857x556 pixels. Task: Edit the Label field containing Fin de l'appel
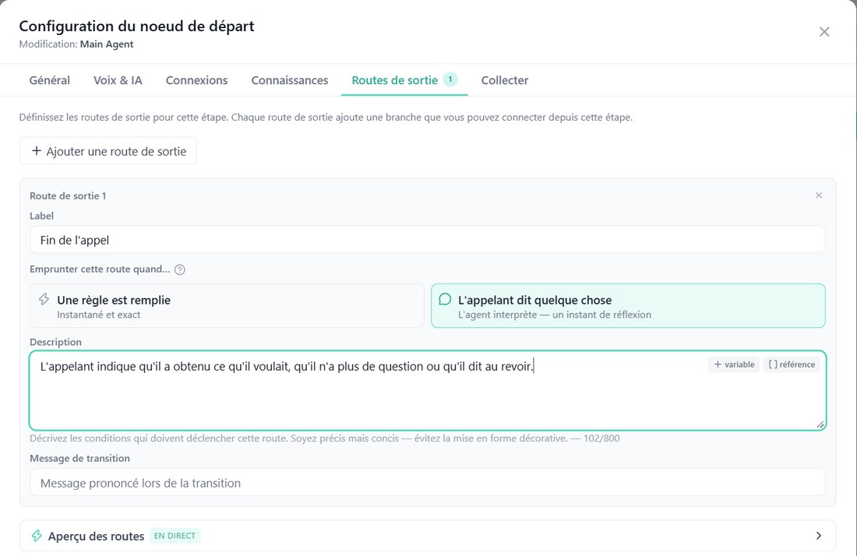click(x=428, y=240)
